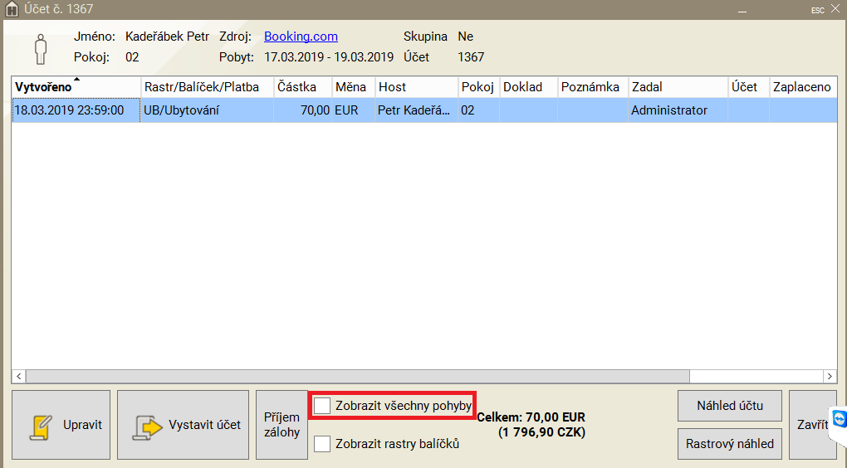Close the dialog with Zavřít button
Screen dimensions: 847x468
click(812, 425)
